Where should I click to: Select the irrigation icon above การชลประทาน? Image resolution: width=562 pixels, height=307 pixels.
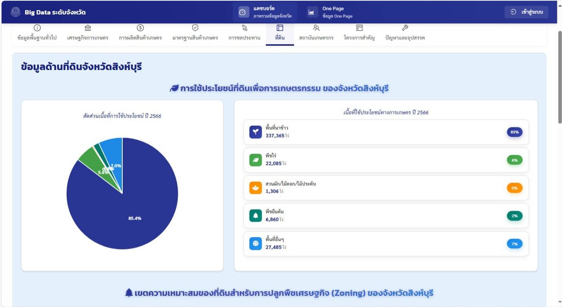click(x=244, y=28)
